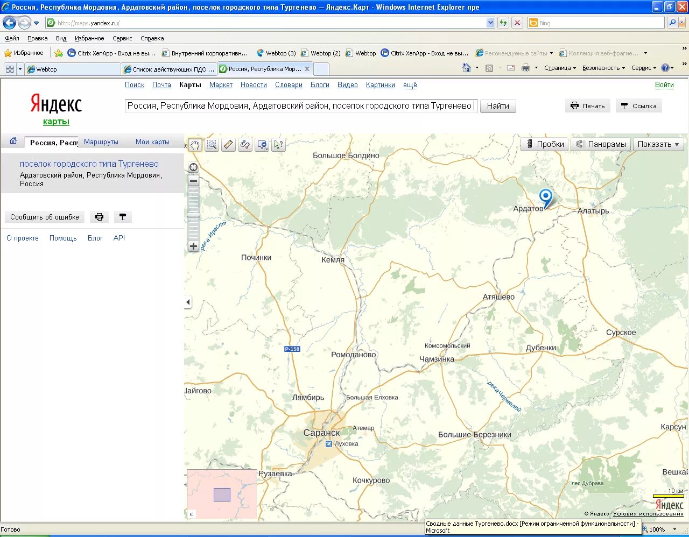Click the Яндекс logo

(56, 104)
